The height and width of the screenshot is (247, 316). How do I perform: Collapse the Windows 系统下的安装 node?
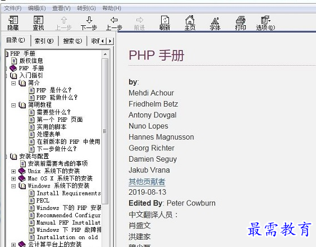[13, 186]
